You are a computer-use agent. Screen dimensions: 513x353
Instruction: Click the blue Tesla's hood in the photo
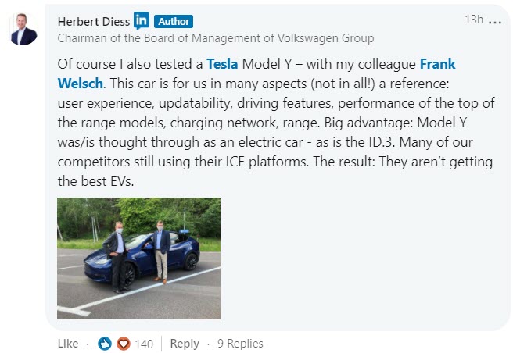pyautogui.click(x=99, y=259)
